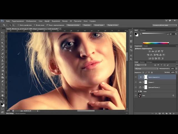Viewport: 178px width, 134px height.
Task: Open the Файл menu
Action: [8, 21]
